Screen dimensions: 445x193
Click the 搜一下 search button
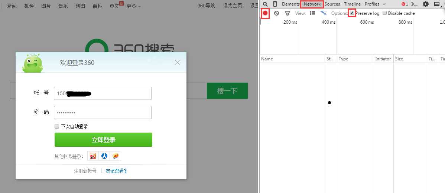coord(227,91)
